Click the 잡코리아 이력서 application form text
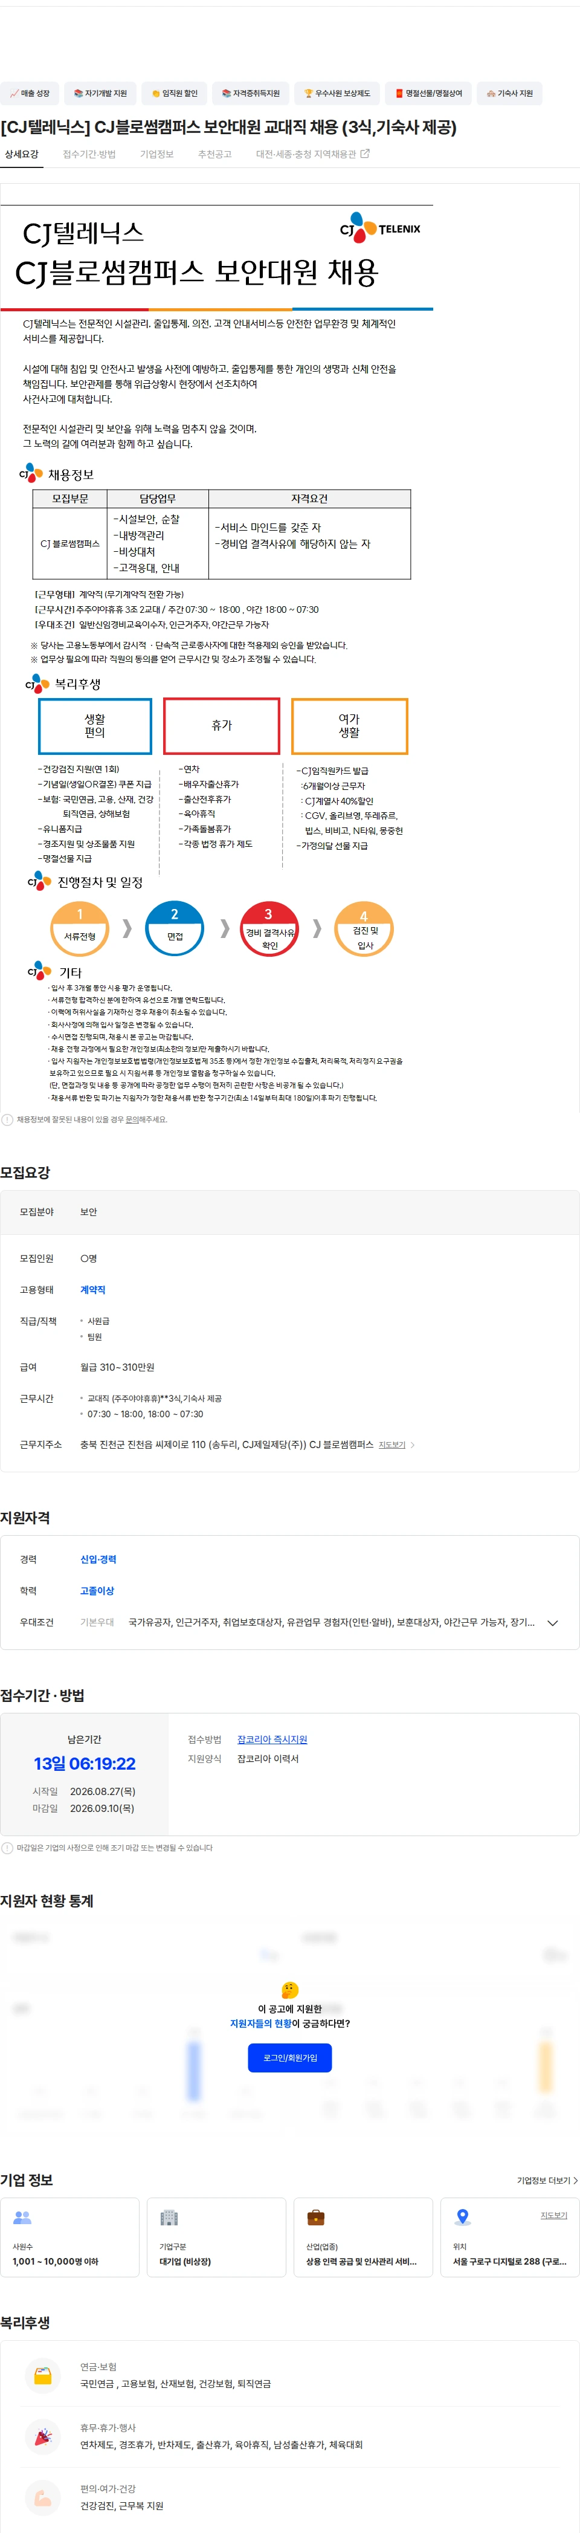Image resolution: width=580 pixels, height=2533 pixels. click(x=268, y=1759)
